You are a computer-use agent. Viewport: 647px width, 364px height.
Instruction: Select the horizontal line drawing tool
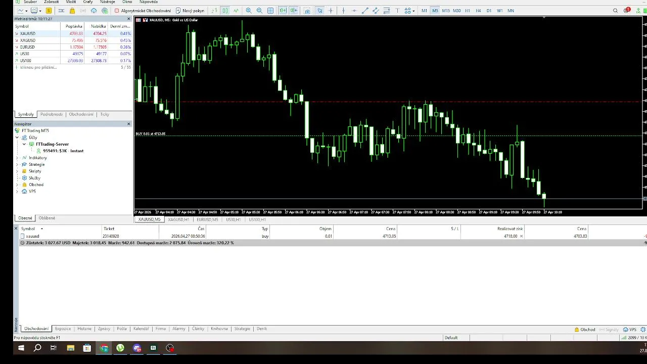click(x=354, y=11)
